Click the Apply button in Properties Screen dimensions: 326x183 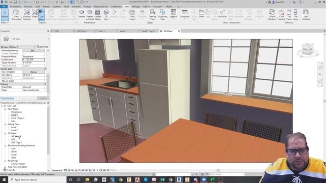(x=43, y=98)
